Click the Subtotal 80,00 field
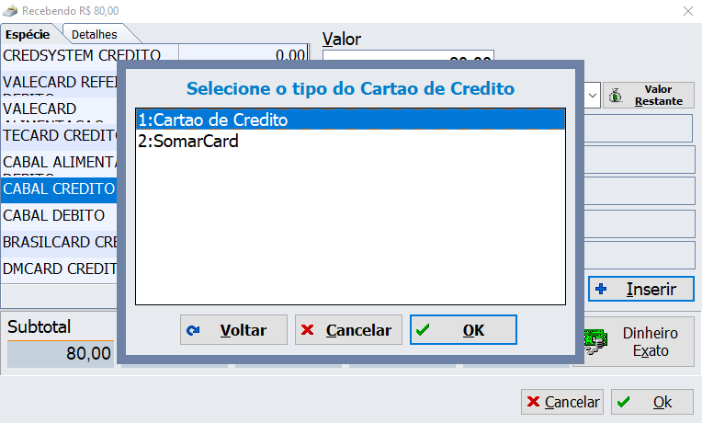702x423 pixels. pos(61,353)
